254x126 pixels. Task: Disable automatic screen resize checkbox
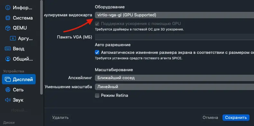97,53
